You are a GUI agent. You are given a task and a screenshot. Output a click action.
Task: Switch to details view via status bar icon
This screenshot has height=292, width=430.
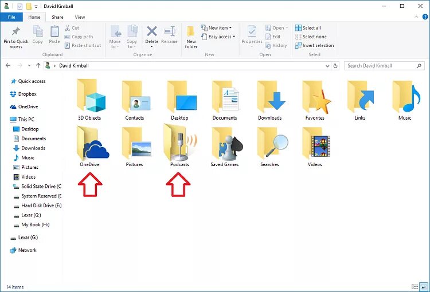pos(415,287)
